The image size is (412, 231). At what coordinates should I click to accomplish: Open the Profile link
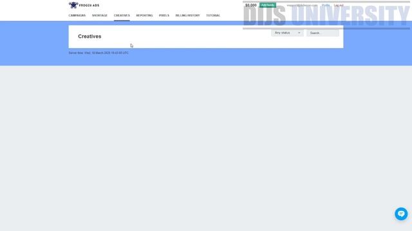[x=326, y=5]
